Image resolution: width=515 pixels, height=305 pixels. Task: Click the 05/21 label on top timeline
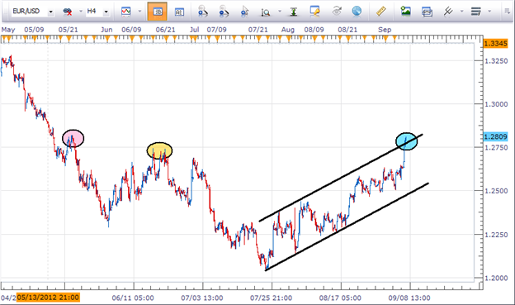[x=69, y=30]
